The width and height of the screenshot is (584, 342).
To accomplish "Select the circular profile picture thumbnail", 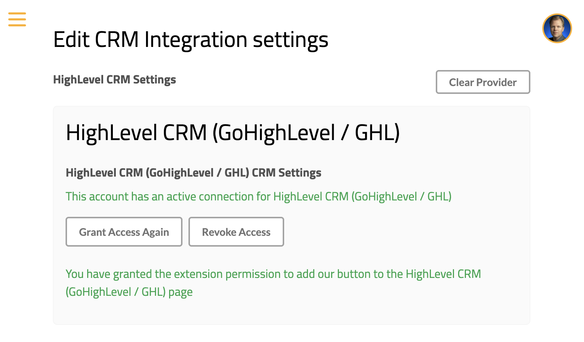I will [x=557, y=28].
